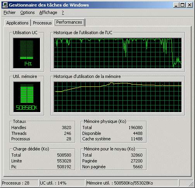Image resolution: width=195 pixels, height=188 pixels.
Task: Click the Charge dédiée Limite value
Action: point(64,161)
